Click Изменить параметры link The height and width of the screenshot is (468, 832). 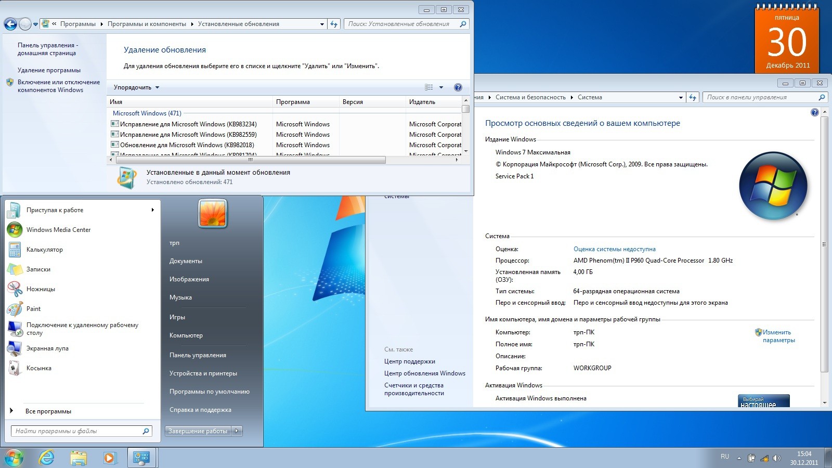(778, 336)
